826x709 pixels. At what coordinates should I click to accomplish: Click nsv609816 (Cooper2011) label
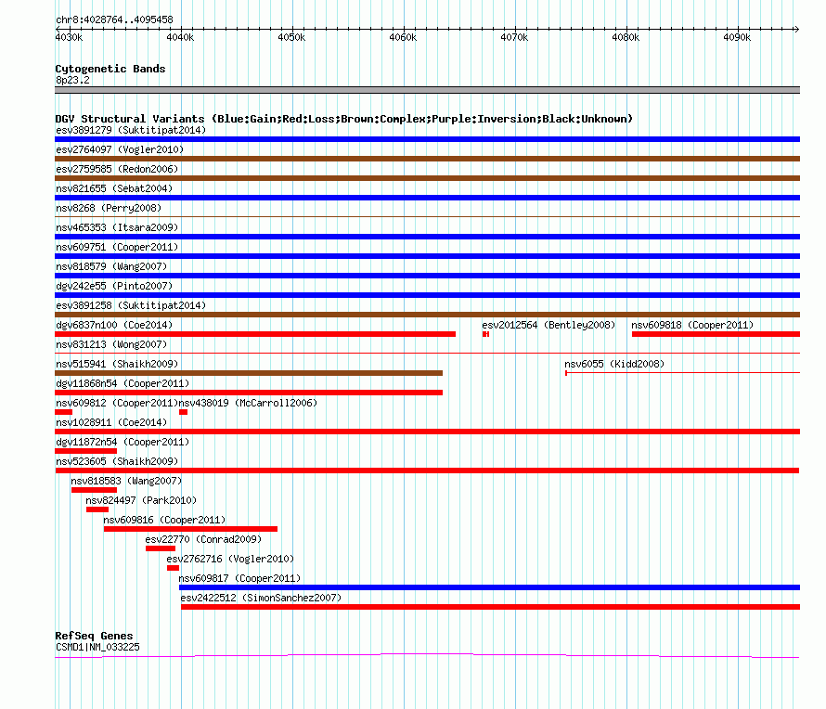click(x=164, y=520)
